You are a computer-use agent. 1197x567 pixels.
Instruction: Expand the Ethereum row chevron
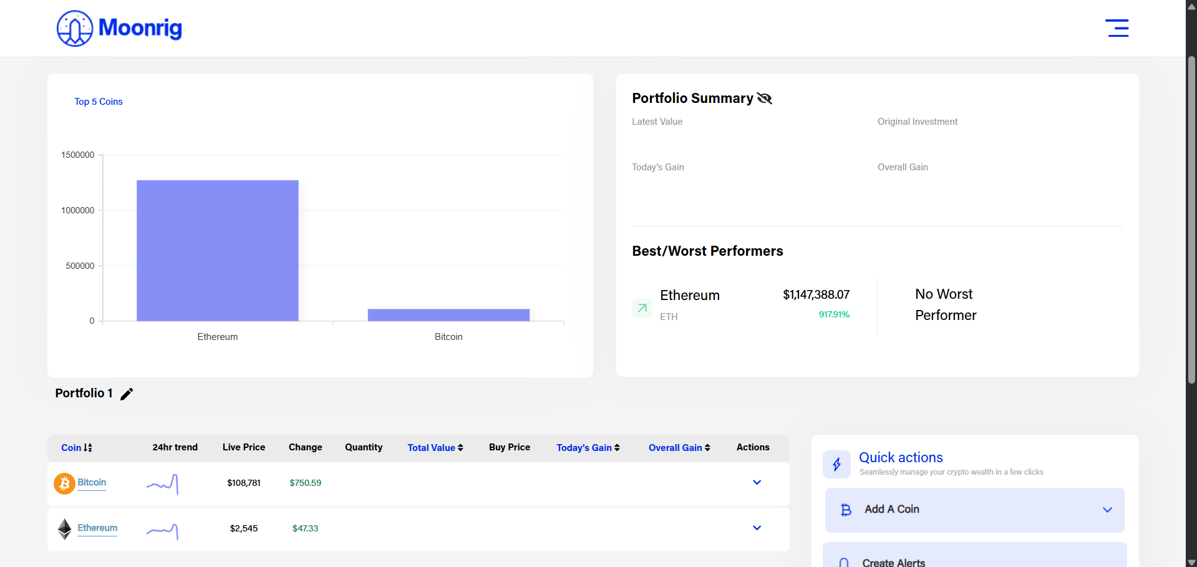(757, 528)
